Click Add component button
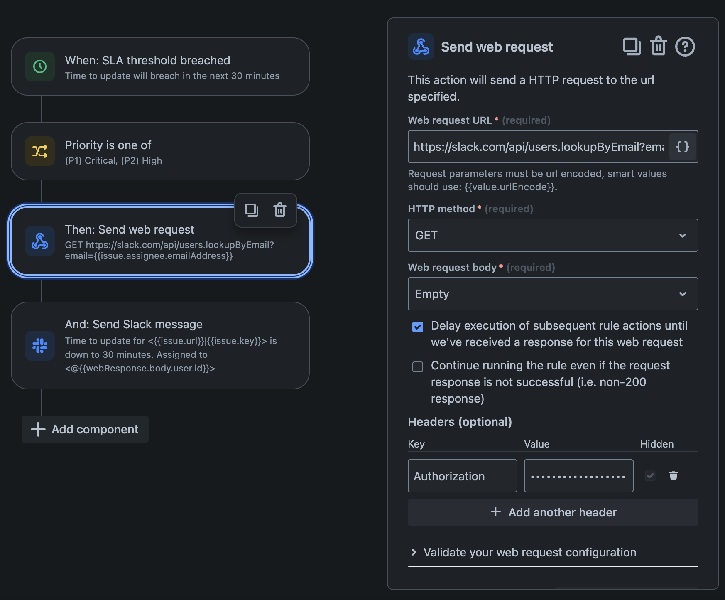 (85, 429)
